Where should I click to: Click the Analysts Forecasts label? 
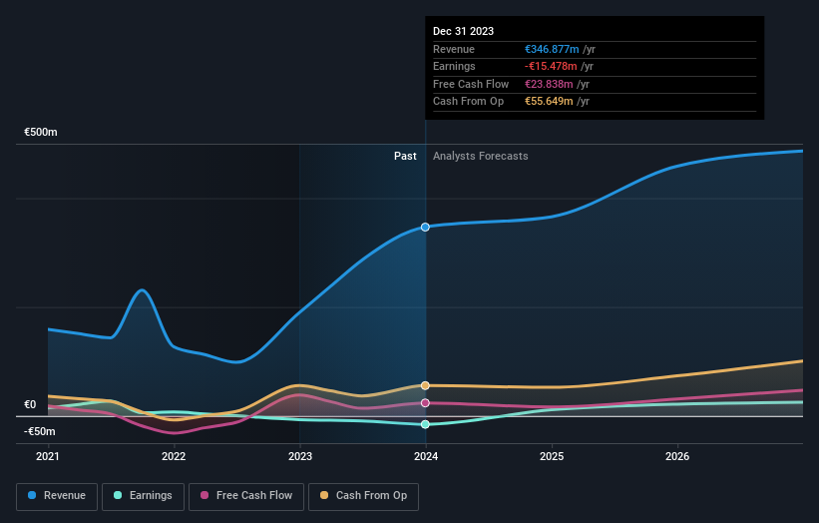click(481, 156)
